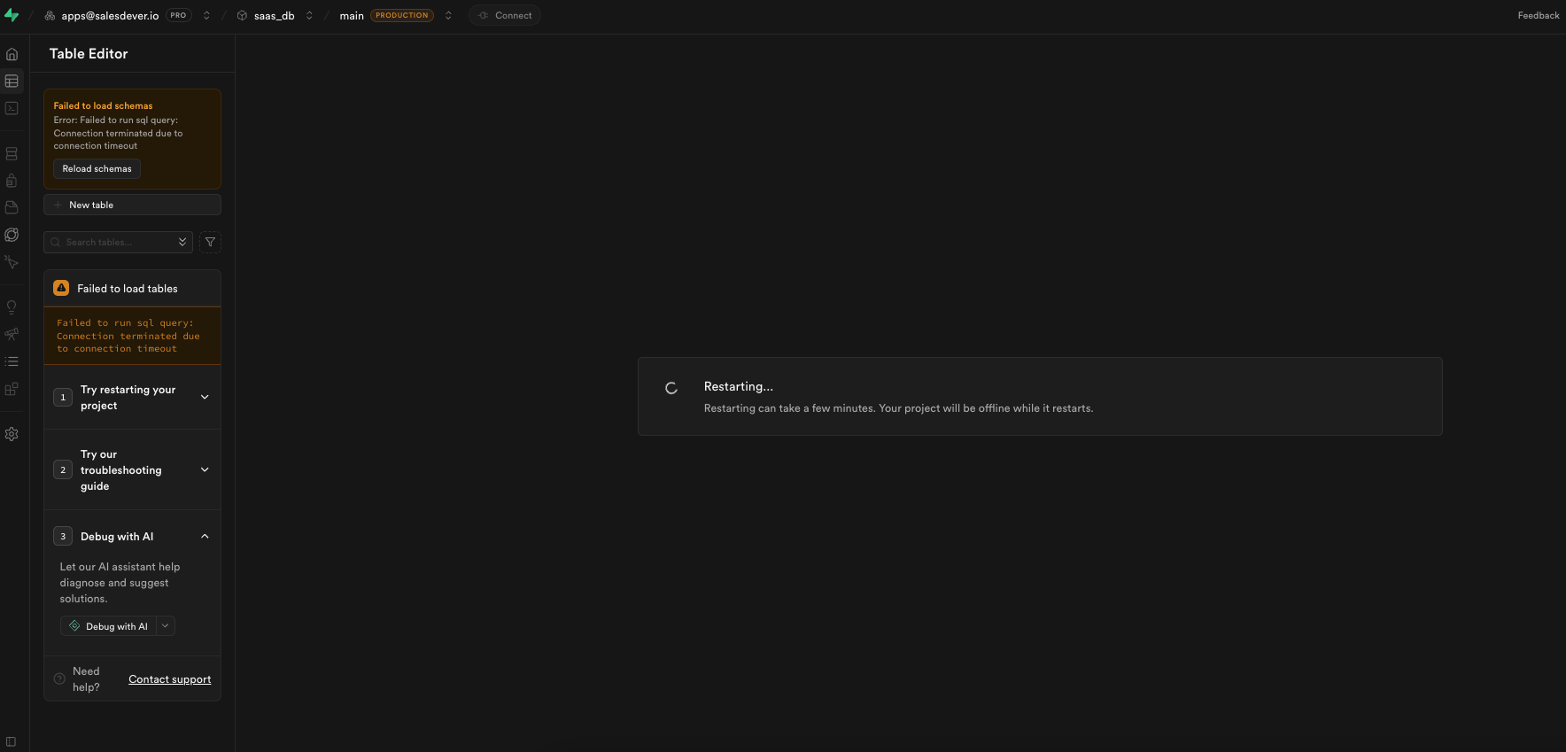This screenshot has height=752, width=1566.
Task: Click the Supabase logo
Action: pyautogui.click(x=12, y=15)
